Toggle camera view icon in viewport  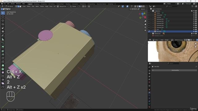[145, 27]
